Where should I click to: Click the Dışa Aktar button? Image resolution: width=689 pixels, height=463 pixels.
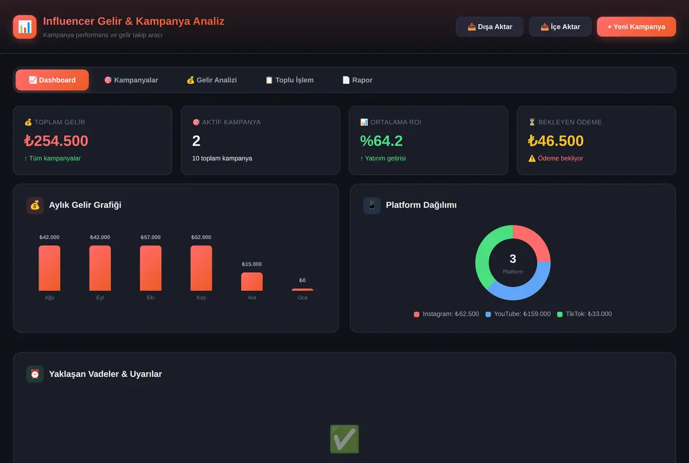[x=490, y=27]
